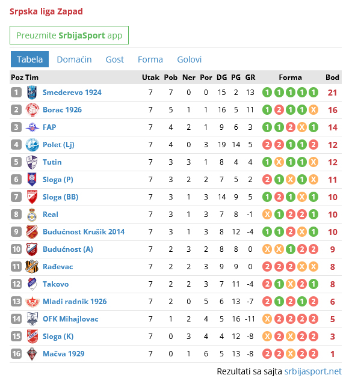Click the Real team logo
This screenshot has height=384, width=352.
32,215
